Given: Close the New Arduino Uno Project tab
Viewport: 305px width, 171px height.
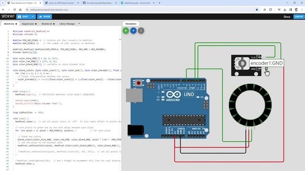Looking at the screenshot, I should click(40, 3).
